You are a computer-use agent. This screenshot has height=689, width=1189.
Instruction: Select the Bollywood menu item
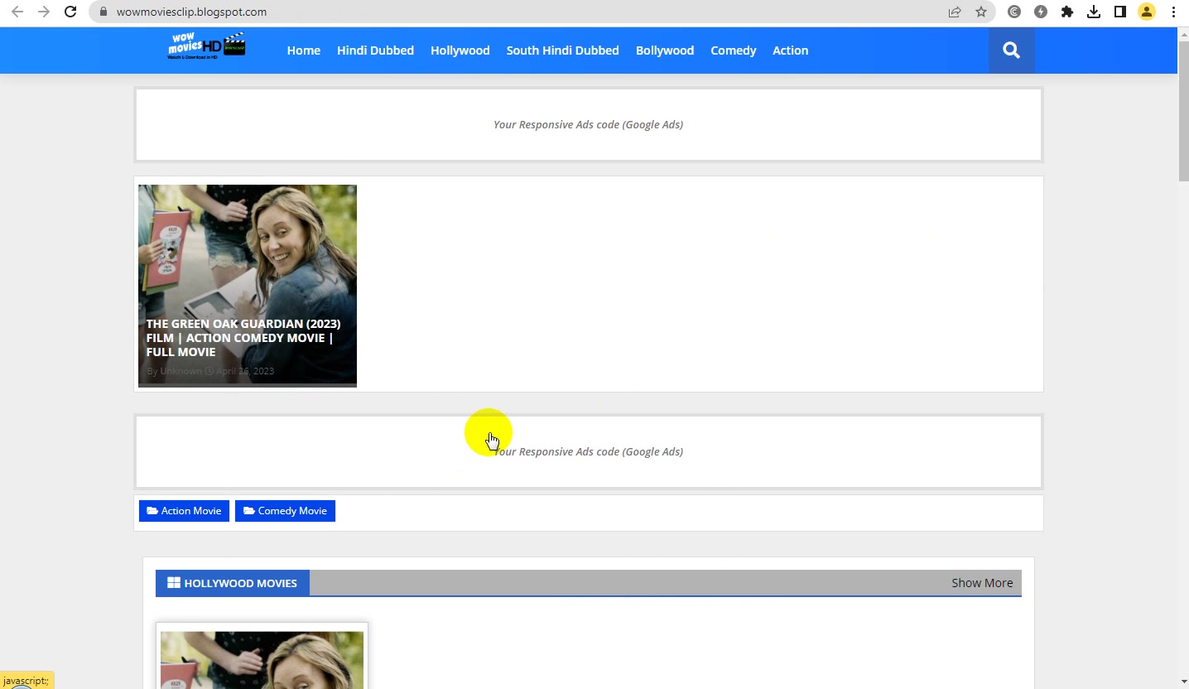(x=665, y=51)
